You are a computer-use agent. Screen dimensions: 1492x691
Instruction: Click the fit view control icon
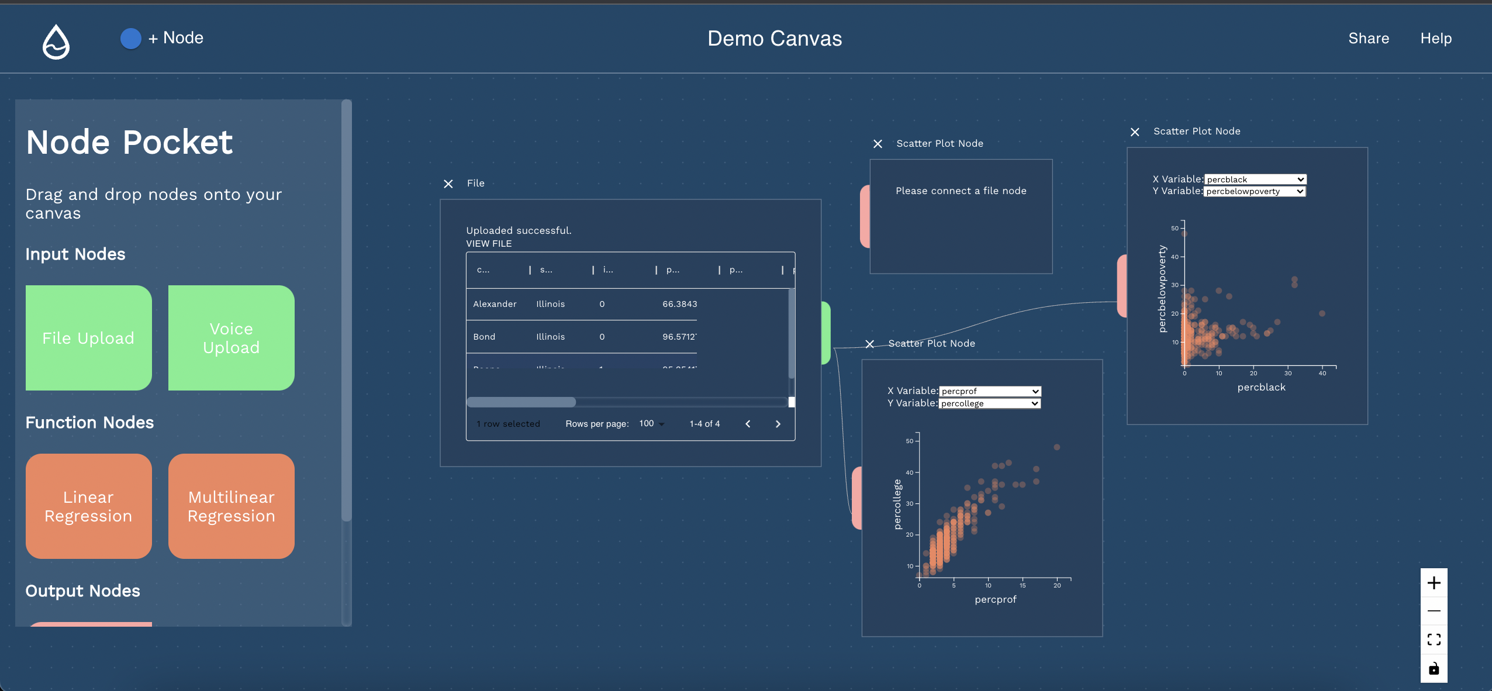click(1434, 640)
